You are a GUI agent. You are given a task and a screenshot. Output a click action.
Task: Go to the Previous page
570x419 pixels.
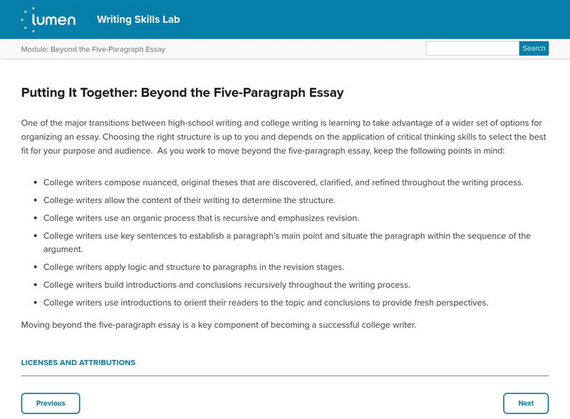point(51,403)
